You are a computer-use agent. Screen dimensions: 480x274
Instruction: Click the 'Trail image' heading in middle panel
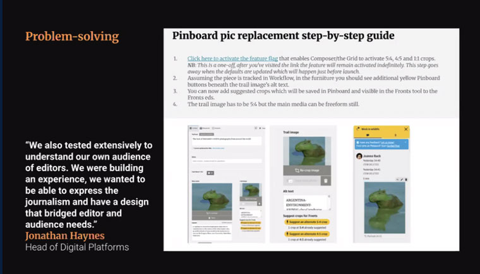point(291,132)
